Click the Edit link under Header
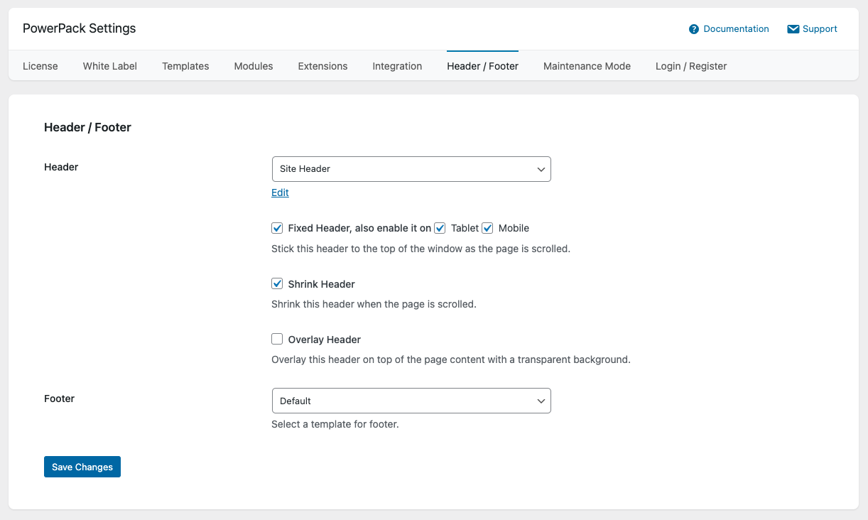The height and width of the screenshot is (520, 868). tap(280, 193)
